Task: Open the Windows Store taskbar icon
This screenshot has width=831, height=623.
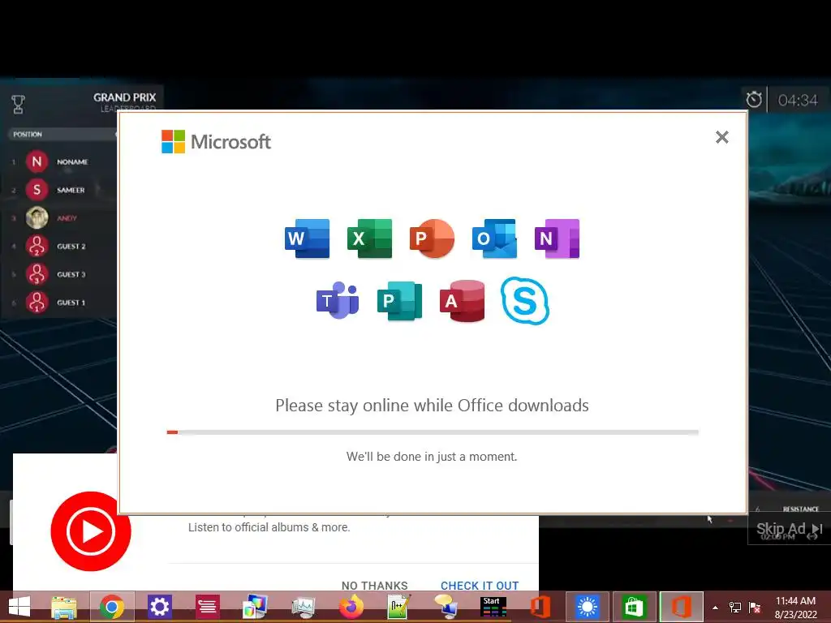Action: (634, 607)
